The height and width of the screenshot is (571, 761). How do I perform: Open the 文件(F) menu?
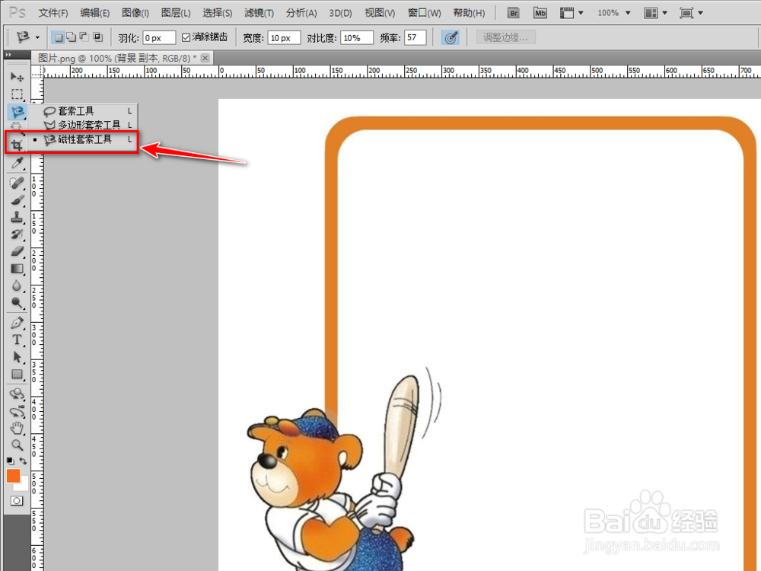click(x=53, y=13)
